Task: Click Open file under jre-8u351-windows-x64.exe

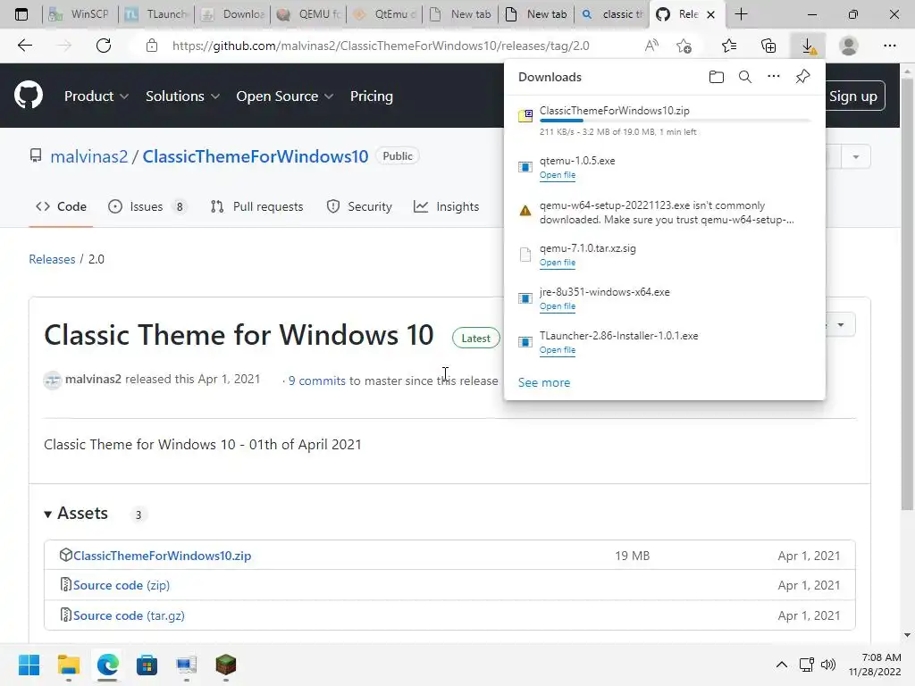Action: [558, 306]
